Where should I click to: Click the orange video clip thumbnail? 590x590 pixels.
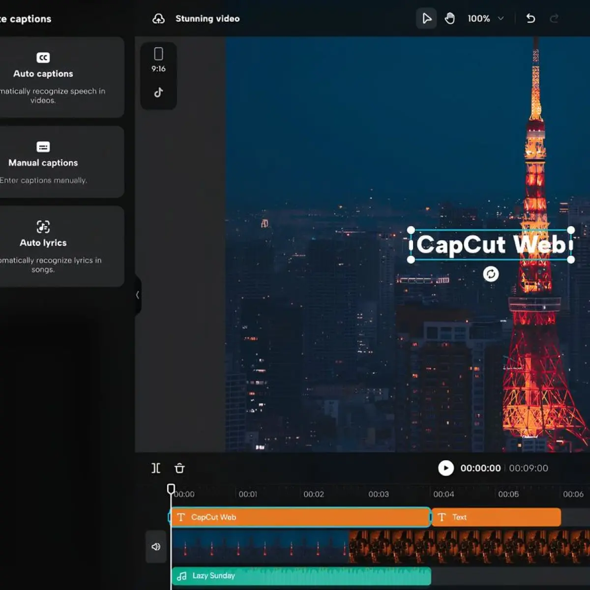470,547
